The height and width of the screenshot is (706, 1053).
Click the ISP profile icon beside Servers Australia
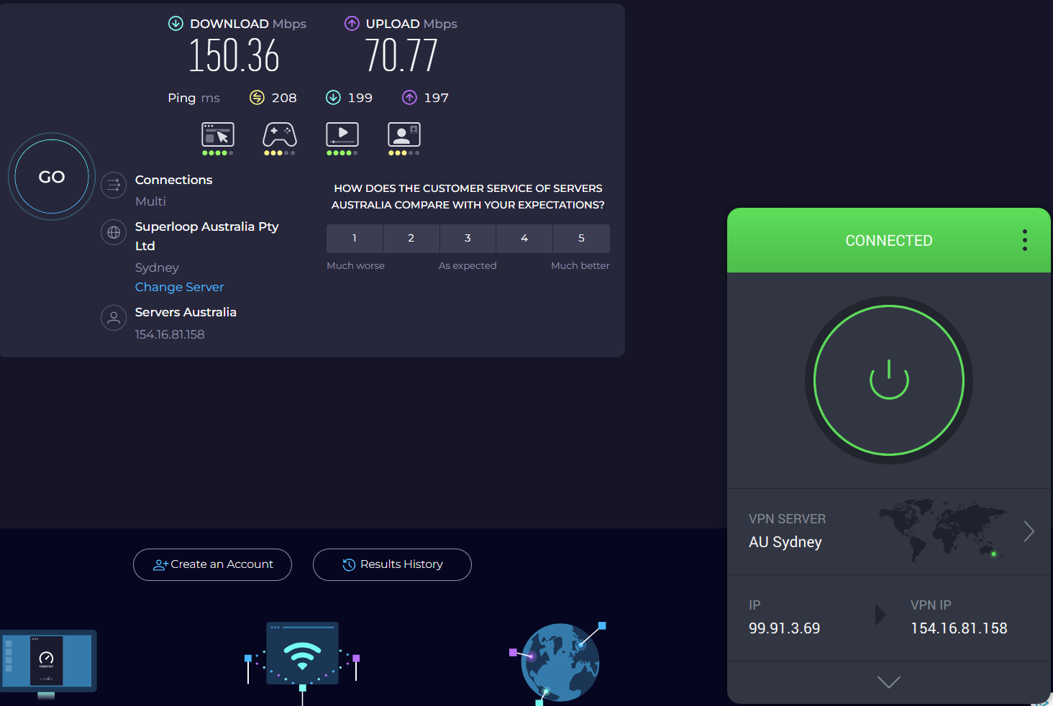(114, 318)
